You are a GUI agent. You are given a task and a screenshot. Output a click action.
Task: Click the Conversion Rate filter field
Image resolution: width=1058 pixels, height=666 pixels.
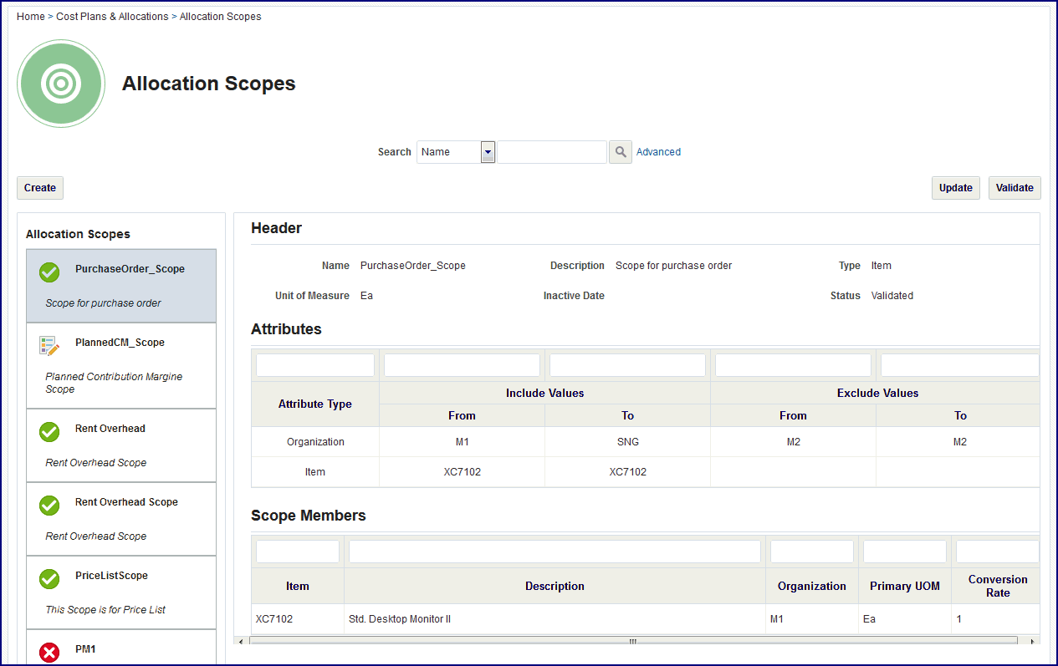tap(997, 552)
